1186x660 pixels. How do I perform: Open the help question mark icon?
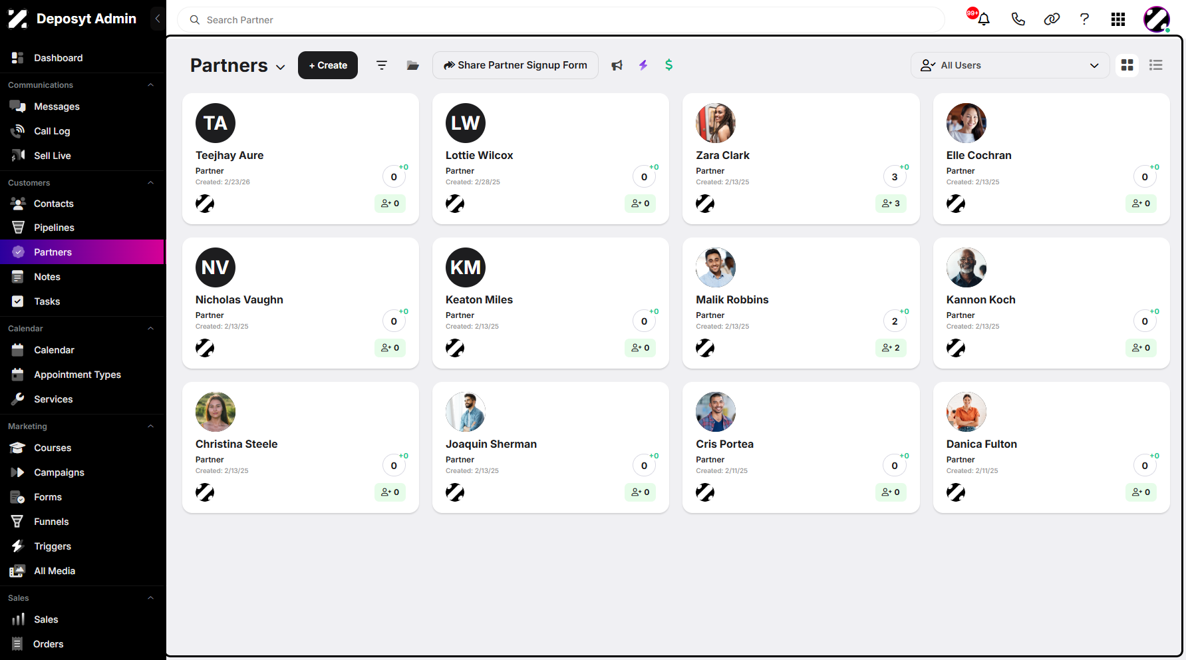point(1084,19)
